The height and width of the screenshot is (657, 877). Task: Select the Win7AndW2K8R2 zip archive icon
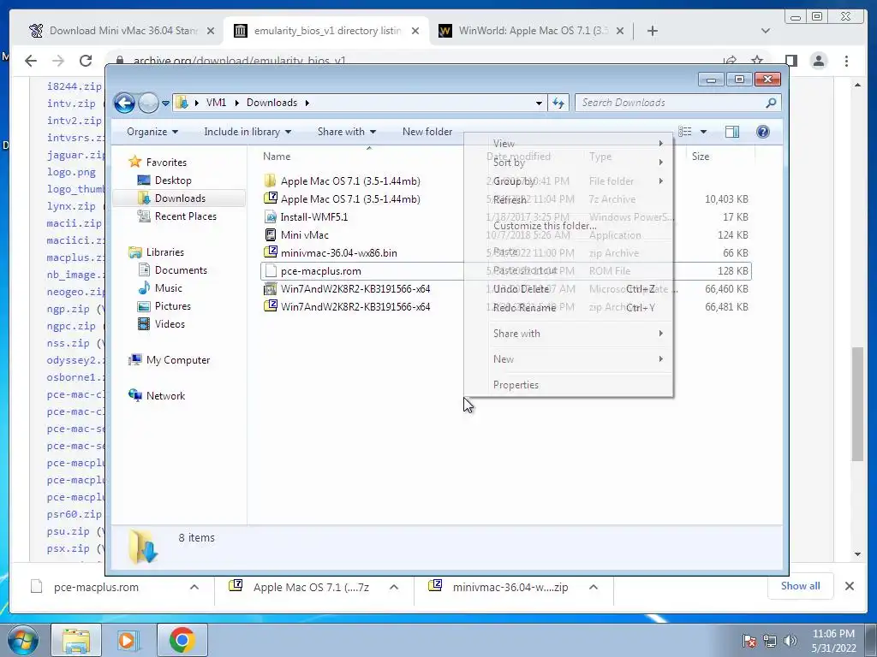pyautogui.click(x=271, y=307)
